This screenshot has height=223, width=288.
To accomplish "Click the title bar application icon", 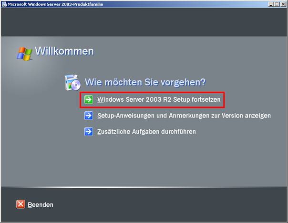I will [4, 4].
